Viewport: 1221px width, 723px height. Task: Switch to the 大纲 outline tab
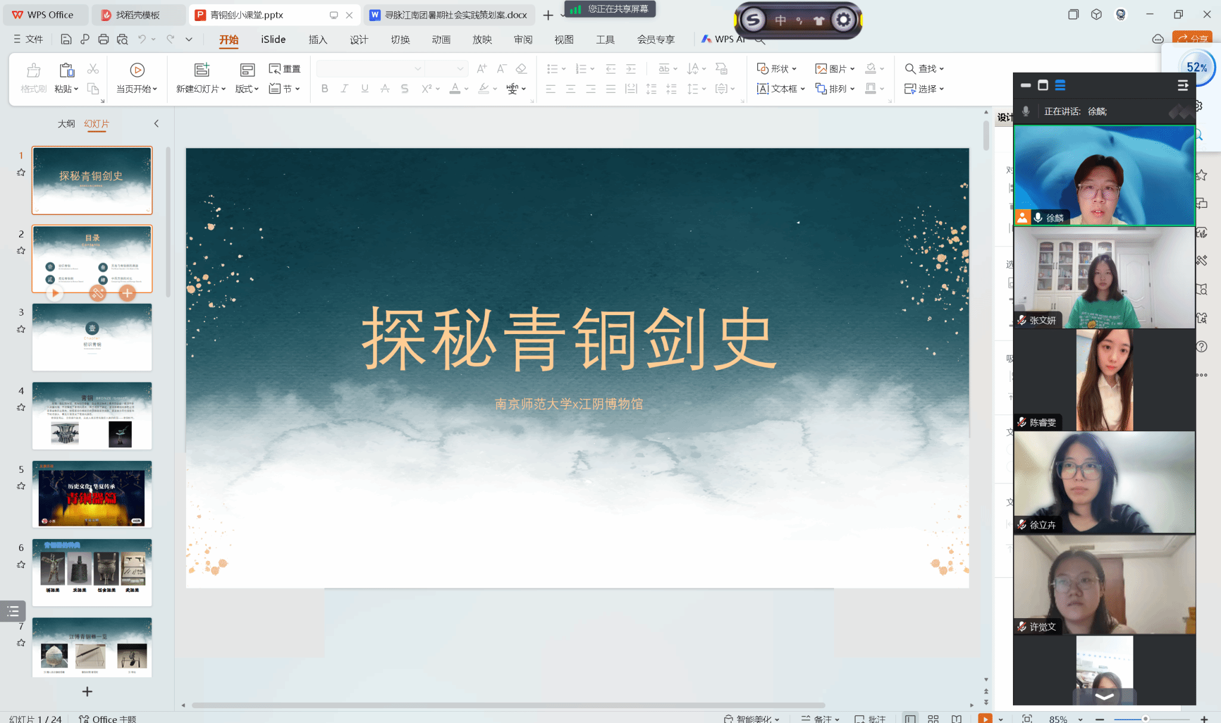(x=66, y=124)
